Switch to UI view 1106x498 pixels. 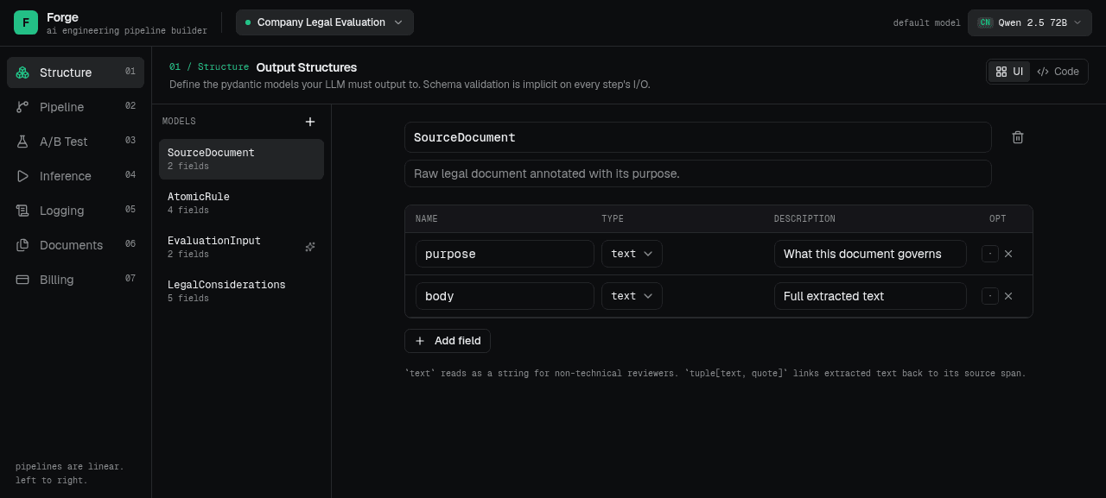pos(1009,72)
